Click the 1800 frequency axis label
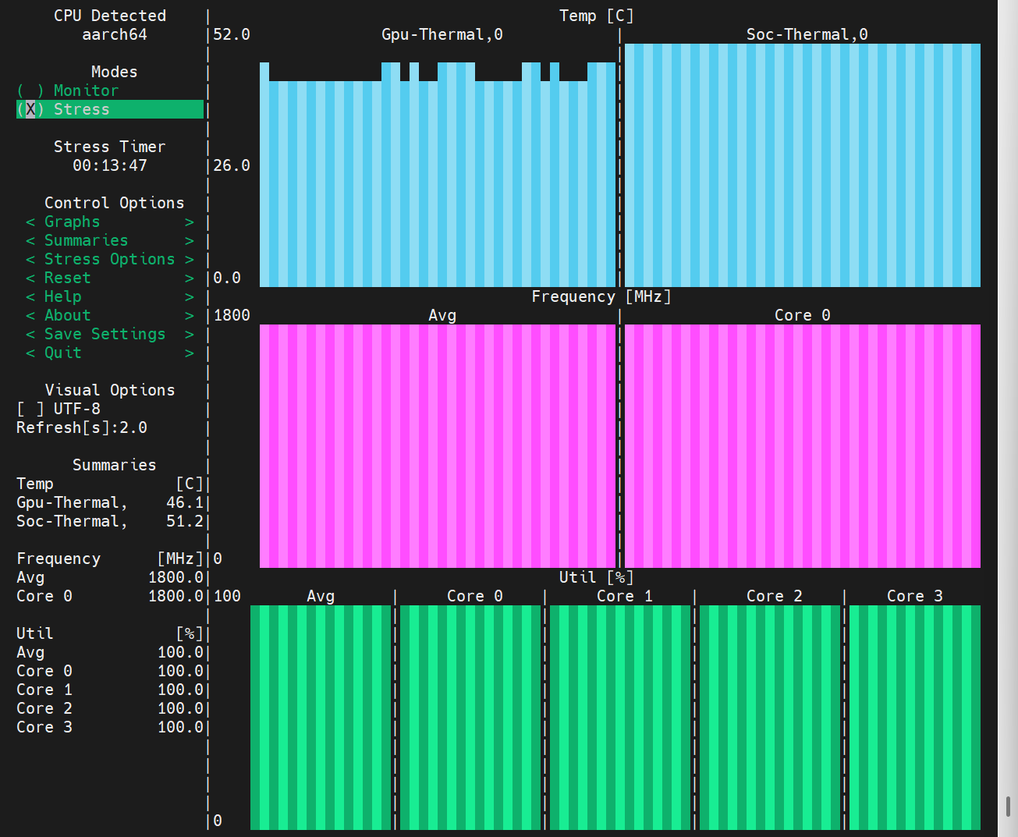 (x=232, y=315)
